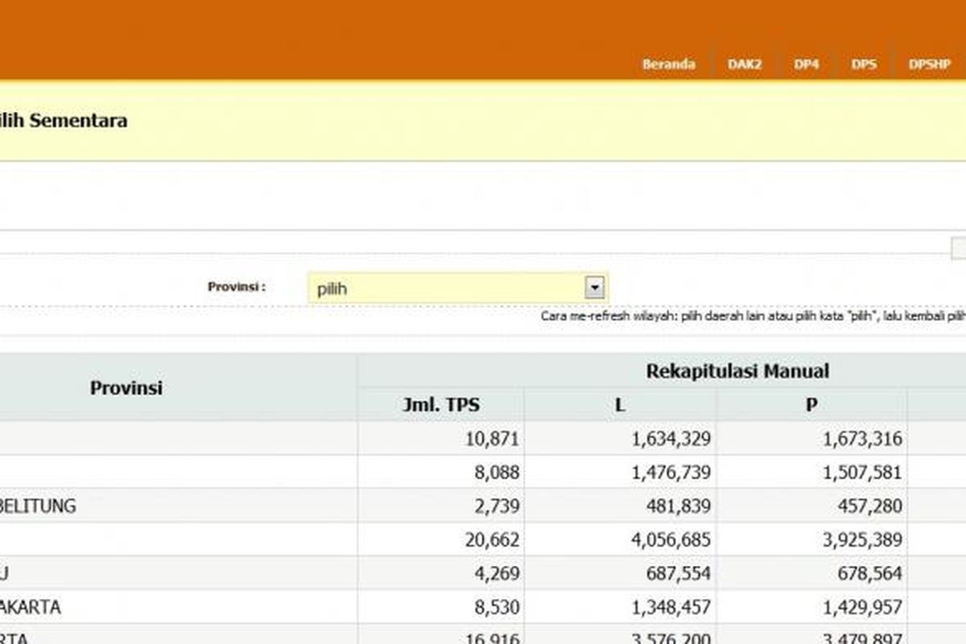
Task: Click the P column header
Action: click(811, 405)
